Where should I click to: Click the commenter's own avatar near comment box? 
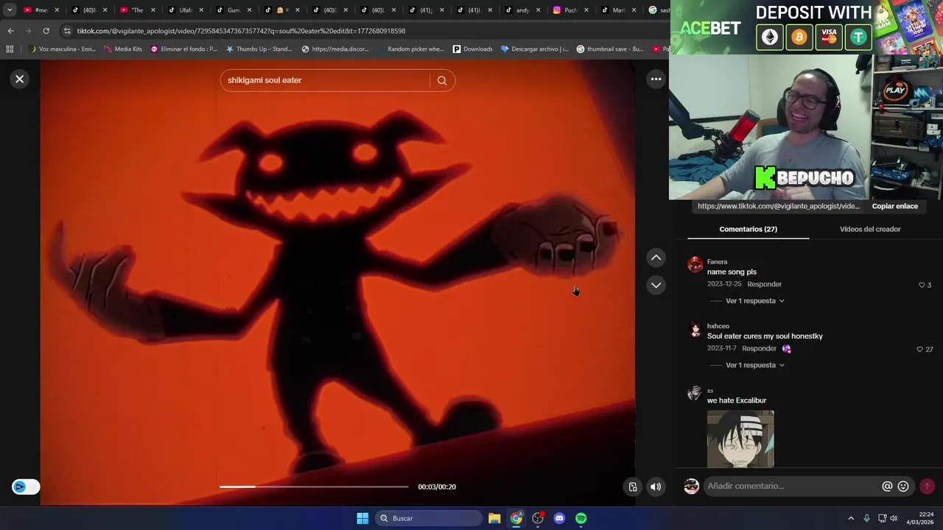click(691, 486)
